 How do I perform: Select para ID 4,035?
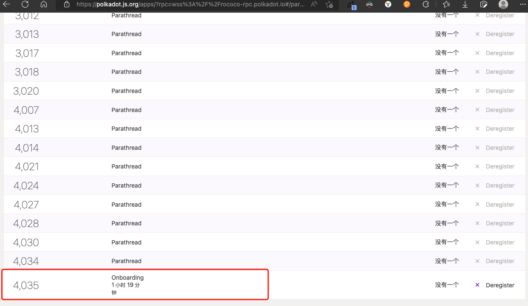click(26, 286)
